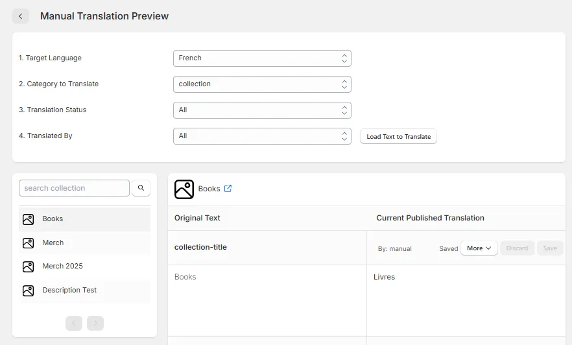This screenshot has height=345, width=572.
Task: Go to previous page of collections
Action: (74, 323)
